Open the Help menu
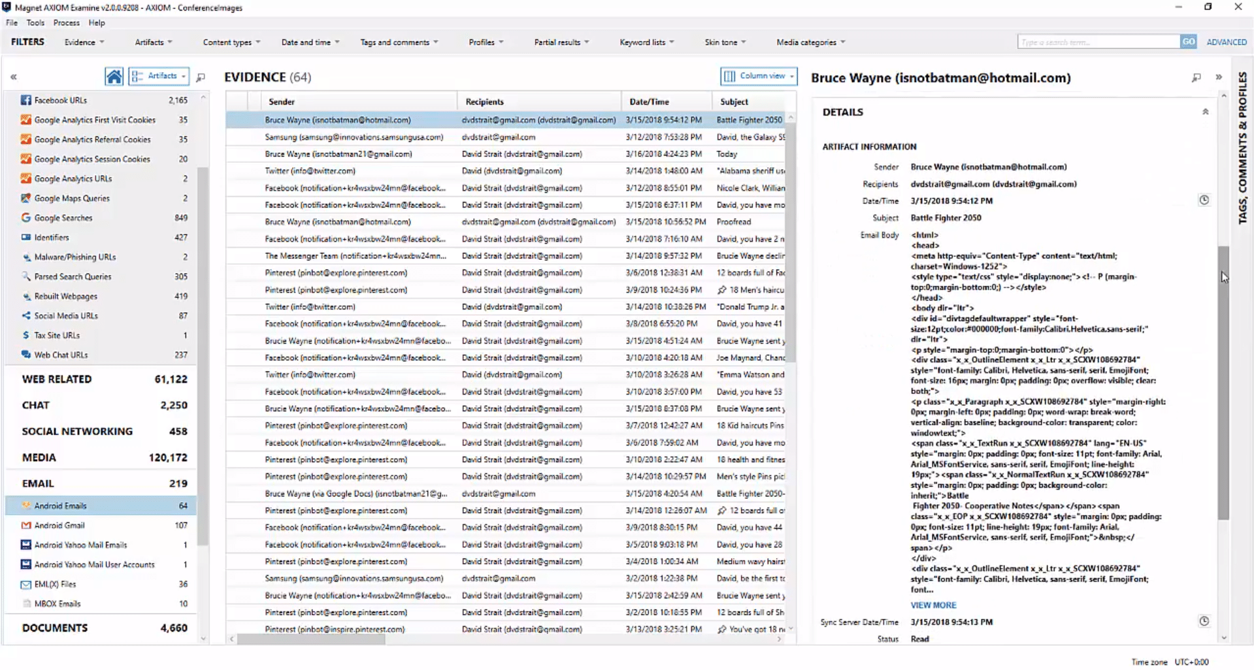Viewport: 1254px width, 670px height. (x=97, y=22)
